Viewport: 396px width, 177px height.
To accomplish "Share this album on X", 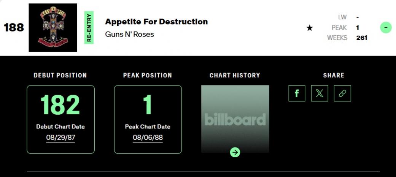I will click(320, 93).
